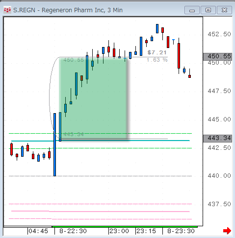
Task: Click the 23:00 time axis label
Action: pos(119,231)
